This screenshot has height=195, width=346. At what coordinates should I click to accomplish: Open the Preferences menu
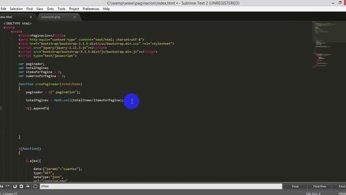pyautogui.click(x=91, y=9)
